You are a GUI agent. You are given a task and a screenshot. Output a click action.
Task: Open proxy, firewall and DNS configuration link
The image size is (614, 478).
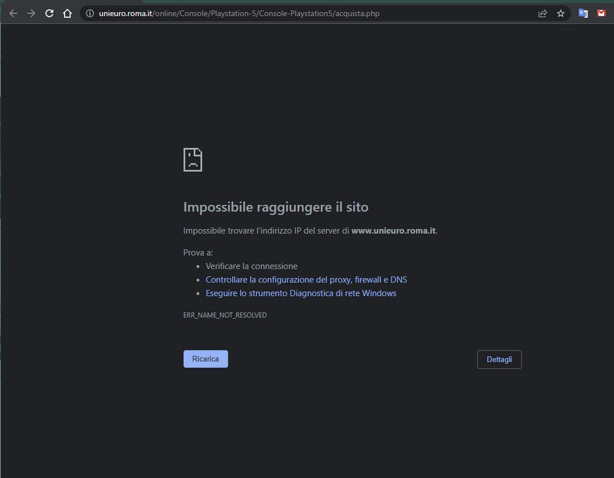point(306,280)
